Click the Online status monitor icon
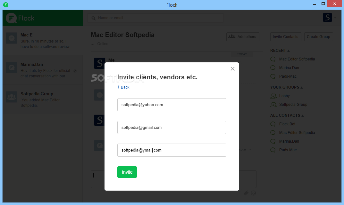The image size is (344, 205). tap(93, 43)
